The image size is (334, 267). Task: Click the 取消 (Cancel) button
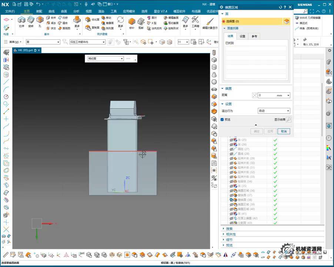(x=284, y=131)
